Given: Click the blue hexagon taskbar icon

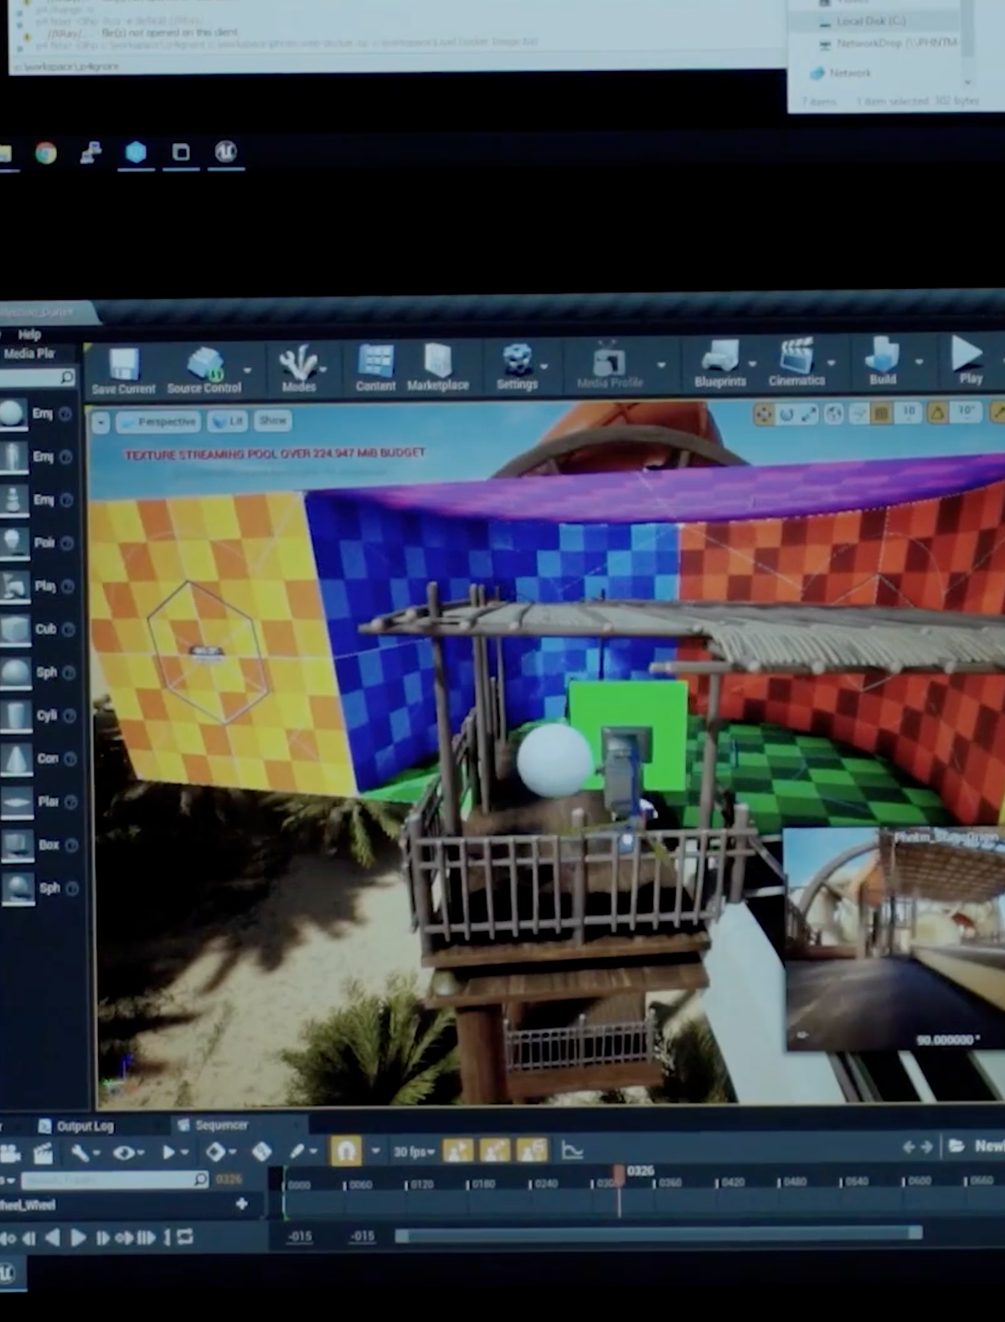Looking at the screenshot, I should 136,152.
